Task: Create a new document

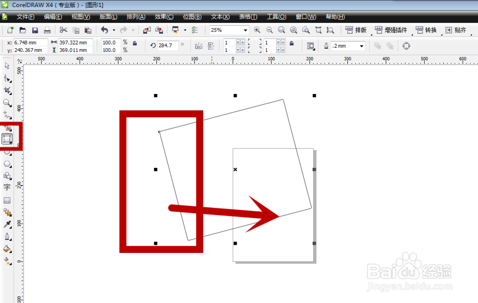Action: coord(11,30)
